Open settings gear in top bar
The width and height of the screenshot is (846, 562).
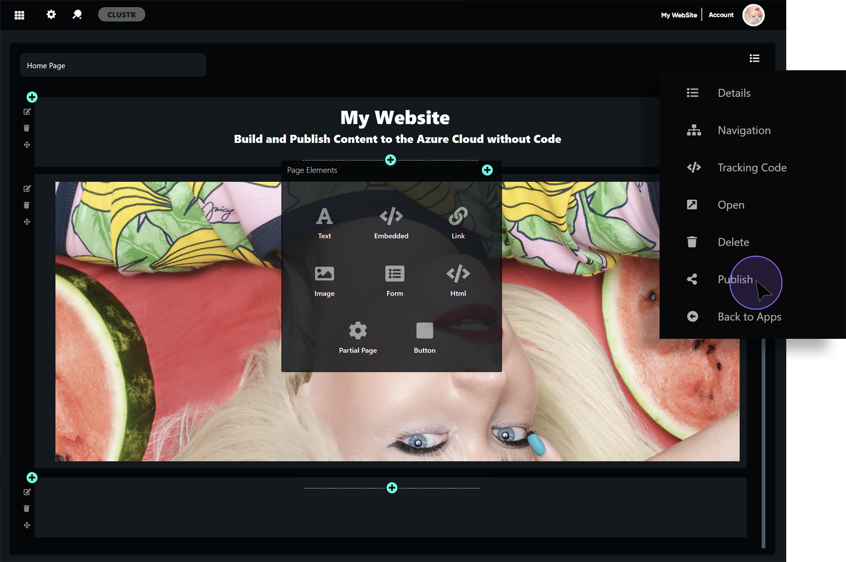51,15
